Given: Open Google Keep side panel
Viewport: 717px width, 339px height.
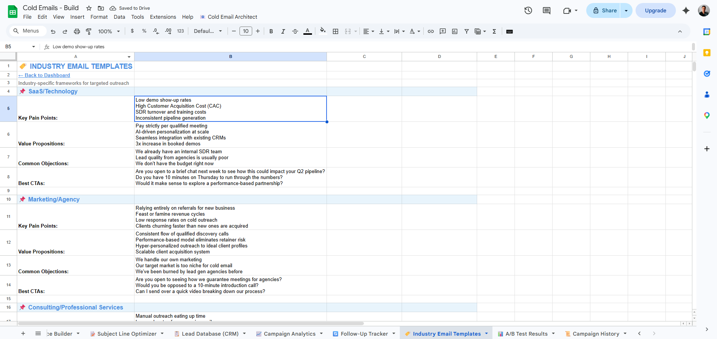Looking at the screenshot, I should 707,53.
